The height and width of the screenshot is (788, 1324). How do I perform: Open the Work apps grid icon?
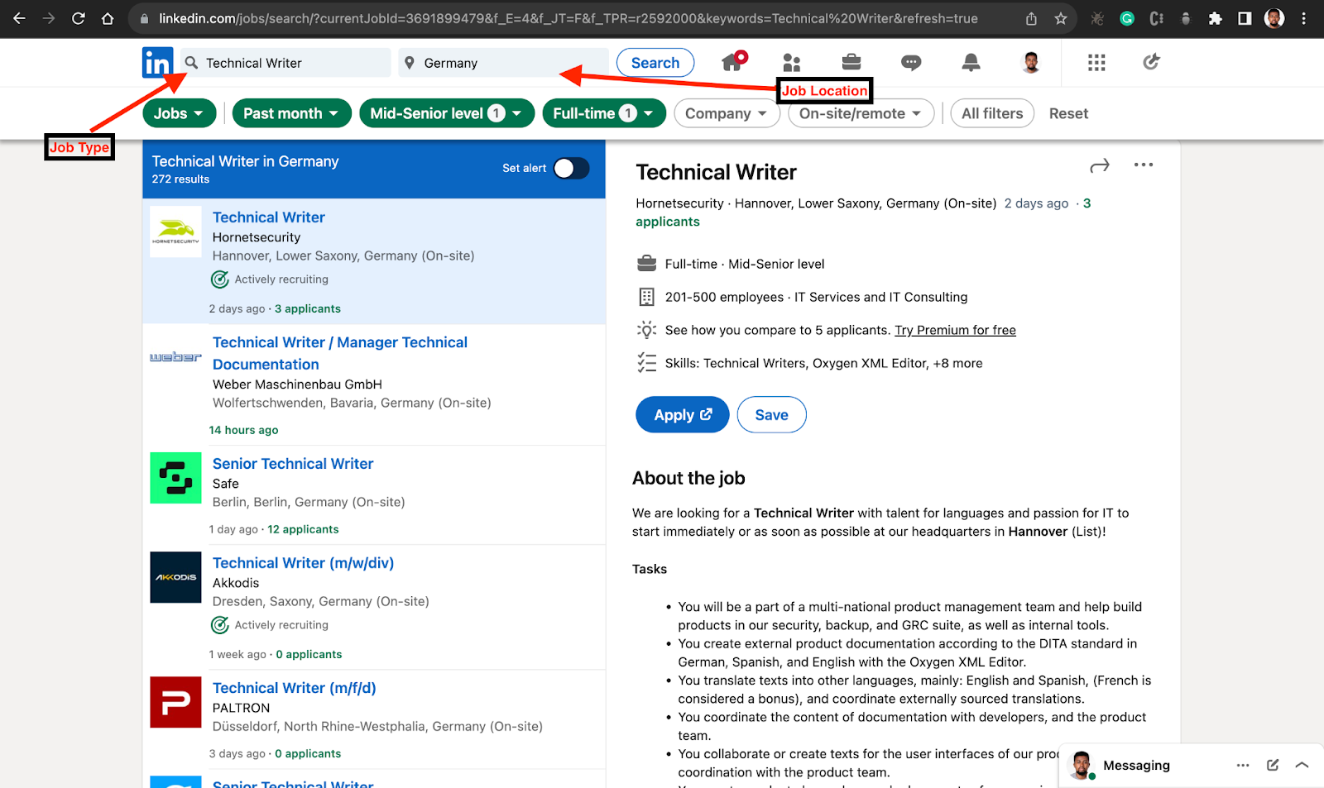click(x=1096, y=63)
